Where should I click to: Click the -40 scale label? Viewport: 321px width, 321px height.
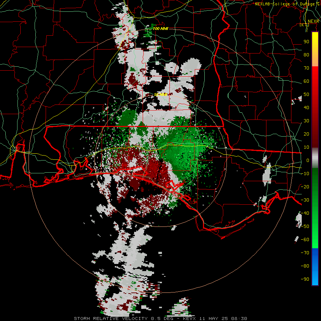305,213
